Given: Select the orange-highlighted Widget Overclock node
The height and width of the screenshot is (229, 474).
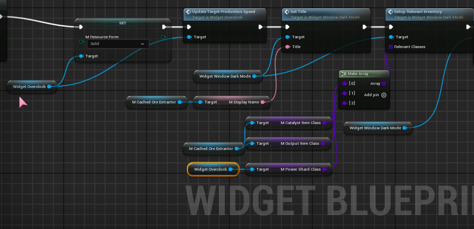Looking at the screenshot, I should (213, 169).
